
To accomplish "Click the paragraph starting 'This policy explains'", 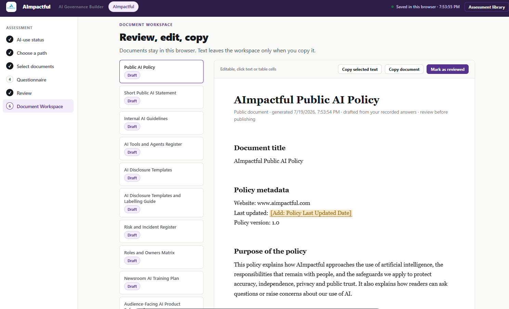I will (341, 279).
